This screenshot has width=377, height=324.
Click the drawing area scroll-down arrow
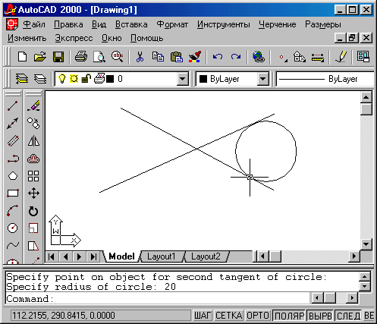click(x=366, y=244)
